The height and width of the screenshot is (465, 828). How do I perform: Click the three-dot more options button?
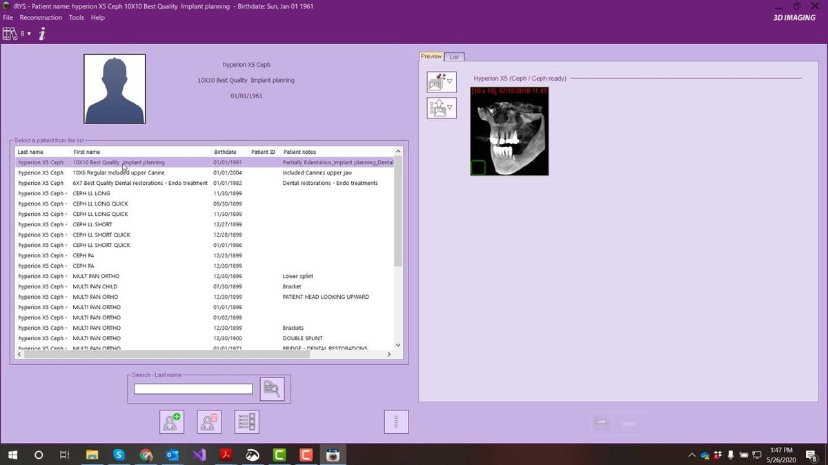click(396, 422)
